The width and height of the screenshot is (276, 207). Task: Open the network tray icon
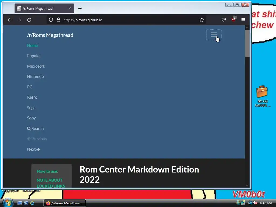250,203
